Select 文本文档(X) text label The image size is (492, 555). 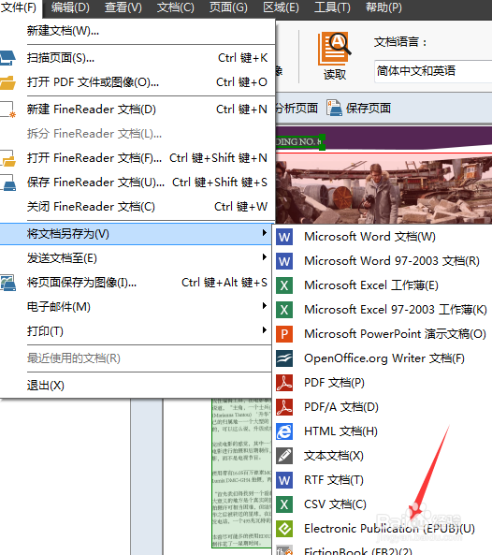point(334,456)
